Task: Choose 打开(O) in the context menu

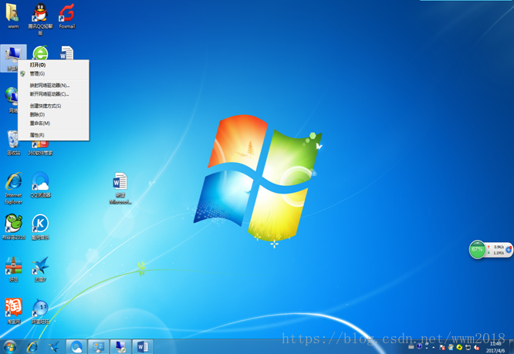Action: [x=53, y=65]
